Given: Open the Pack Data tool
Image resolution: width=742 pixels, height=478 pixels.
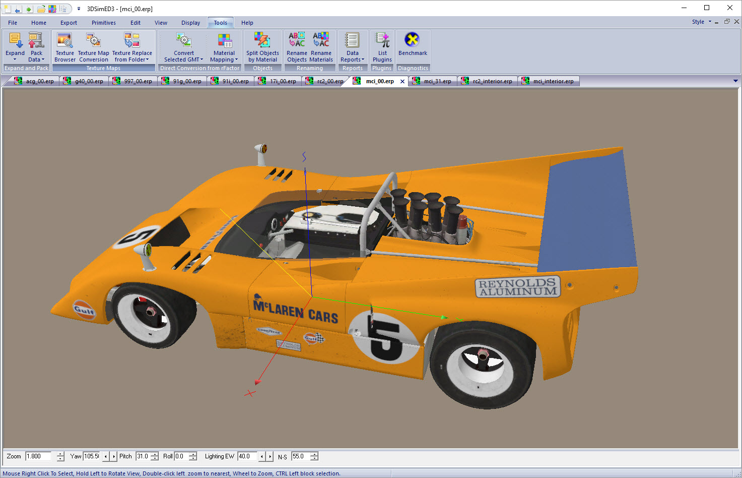Looking at the screenshot, I should pos(36,46).
